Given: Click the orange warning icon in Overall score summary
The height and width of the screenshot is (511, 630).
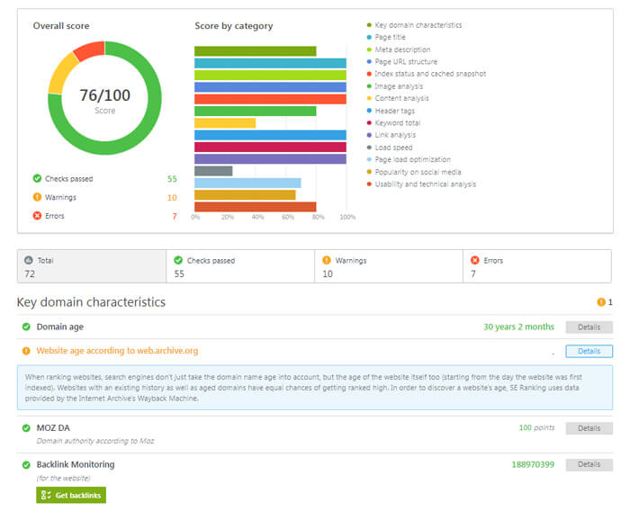Looking at the screenshot, I should pyautogui.click(x=37, y=197).
